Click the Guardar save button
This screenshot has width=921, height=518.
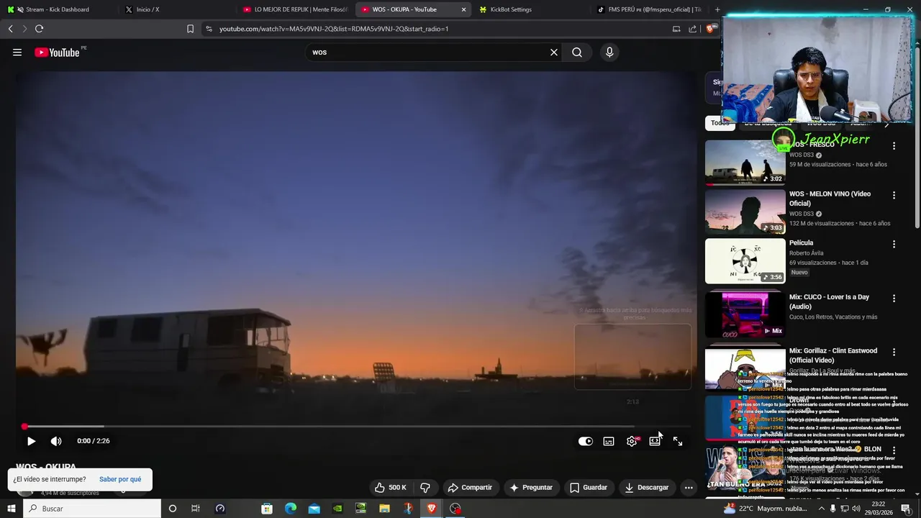point(589,488)
